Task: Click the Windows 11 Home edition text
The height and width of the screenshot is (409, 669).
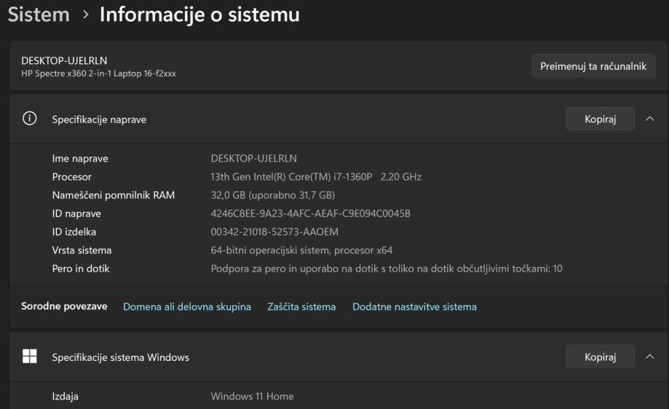Action: click(252, 397)
